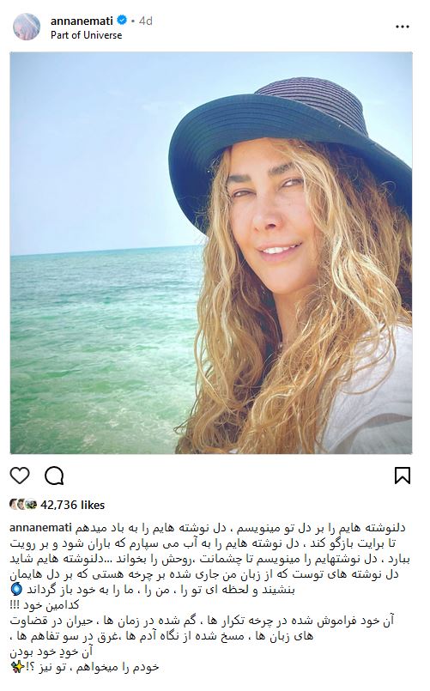Click the blue verified badge
Screen dimensions: 430x691
click(122, 21)
